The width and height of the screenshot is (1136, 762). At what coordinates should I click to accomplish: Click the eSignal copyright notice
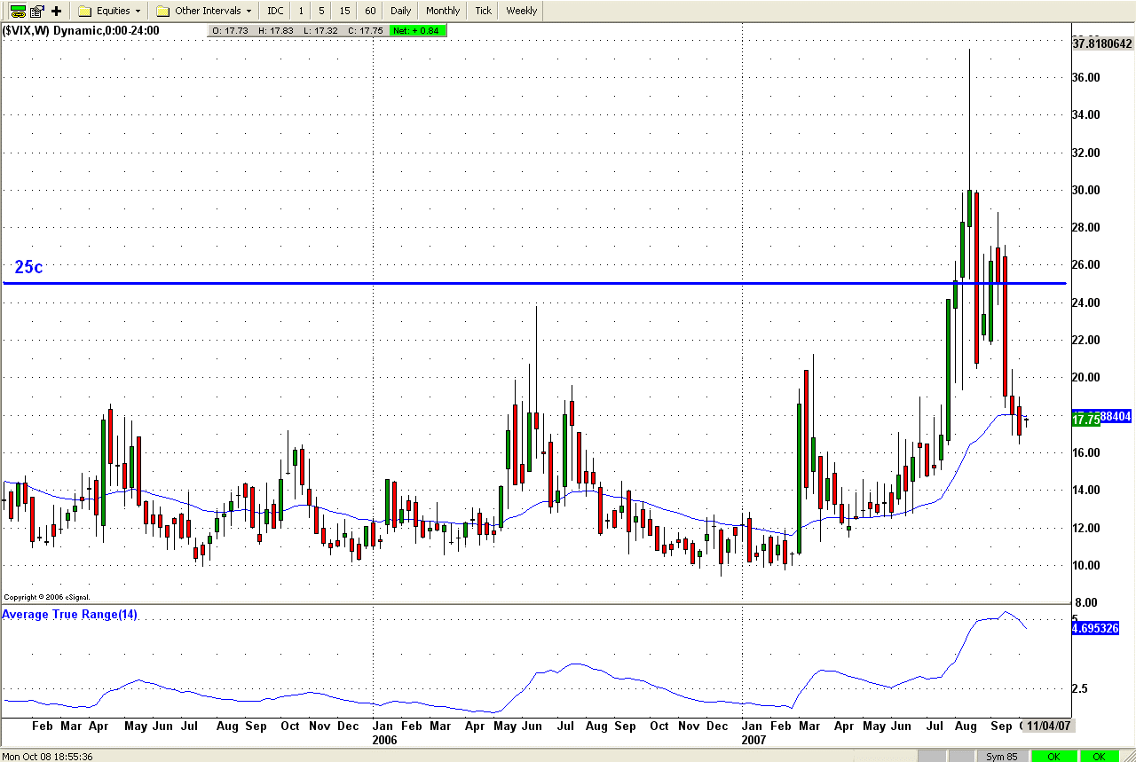47,597
